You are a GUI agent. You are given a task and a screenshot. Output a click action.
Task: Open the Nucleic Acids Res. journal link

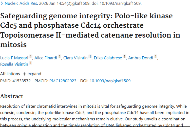[21, 4]
